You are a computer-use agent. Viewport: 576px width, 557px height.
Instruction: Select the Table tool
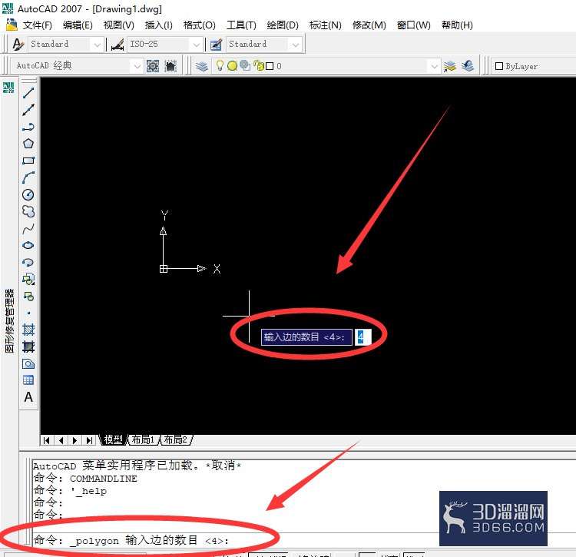point(28,380)
